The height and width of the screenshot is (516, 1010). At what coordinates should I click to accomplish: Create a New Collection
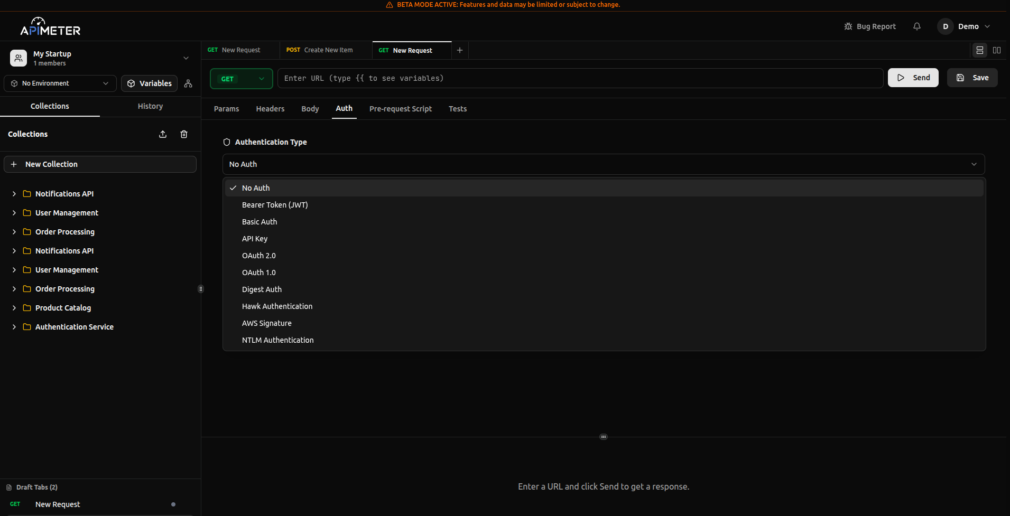[100, 164]
